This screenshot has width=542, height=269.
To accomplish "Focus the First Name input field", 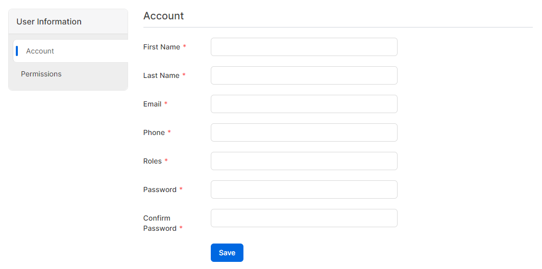I will click(304, 47).
